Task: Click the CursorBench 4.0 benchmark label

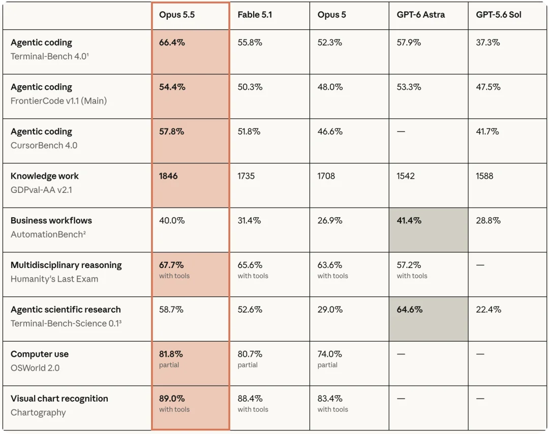Action: [44, 145]
